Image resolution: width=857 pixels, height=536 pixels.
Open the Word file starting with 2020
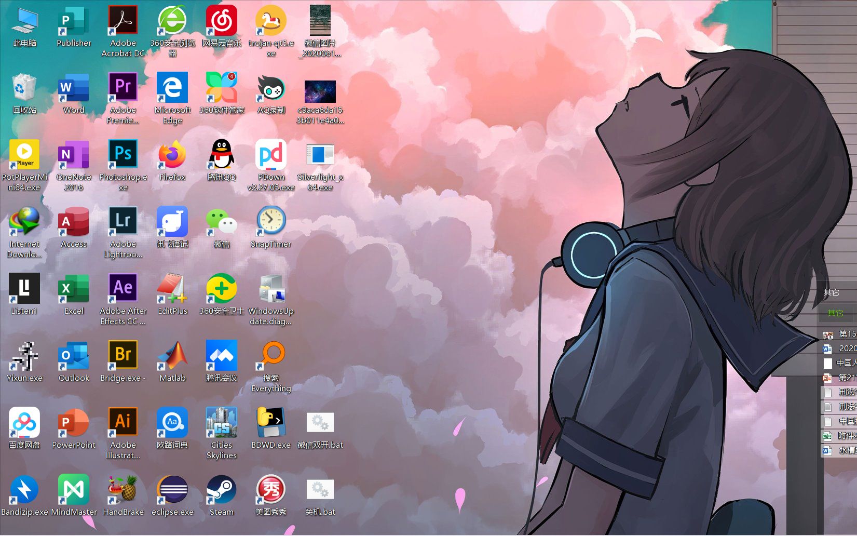click(840, 349)
